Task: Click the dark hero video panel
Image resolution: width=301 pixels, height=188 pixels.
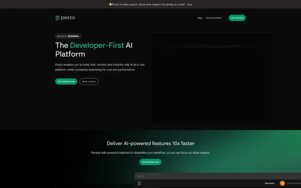Action: 212,79
